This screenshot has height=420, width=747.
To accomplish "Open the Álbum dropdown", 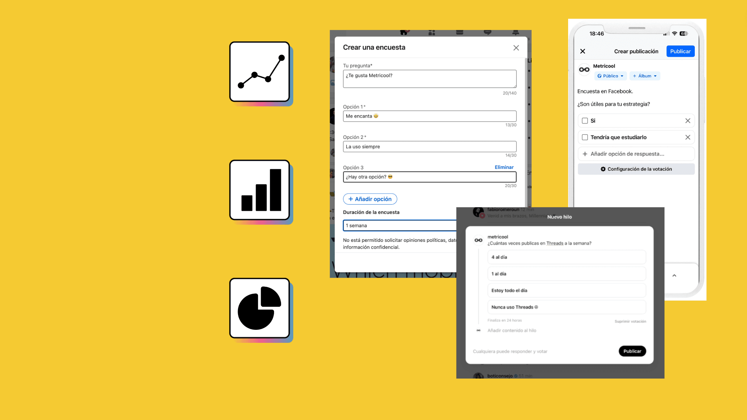I will [645, 76].
